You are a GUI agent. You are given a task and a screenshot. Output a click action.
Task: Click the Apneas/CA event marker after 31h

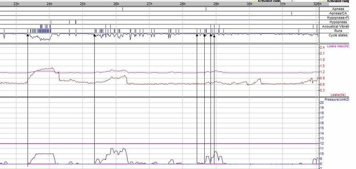point(291,13)
